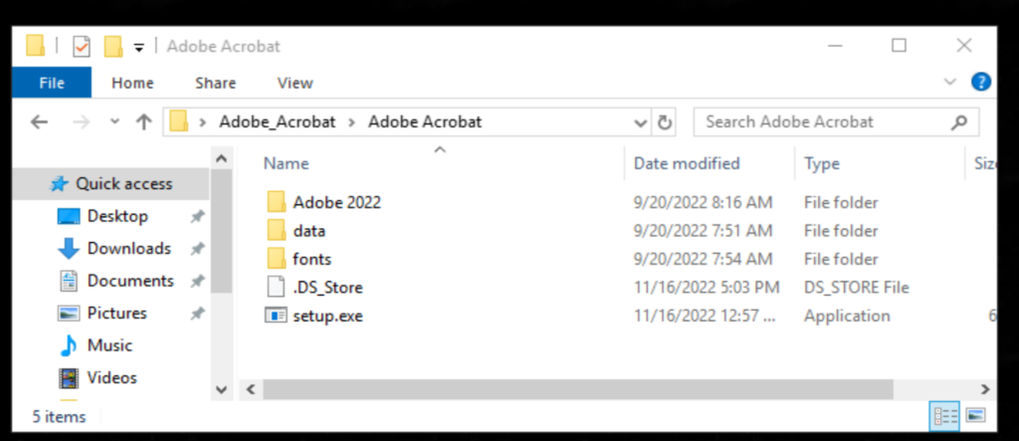Viewport: 1019px width, 441px height.
Task: Click the pin icon next to Desktop
Action: tap(197, 217)
